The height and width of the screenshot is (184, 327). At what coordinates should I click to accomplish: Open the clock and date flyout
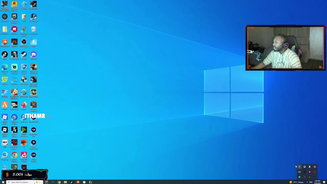tap(318, 182)
